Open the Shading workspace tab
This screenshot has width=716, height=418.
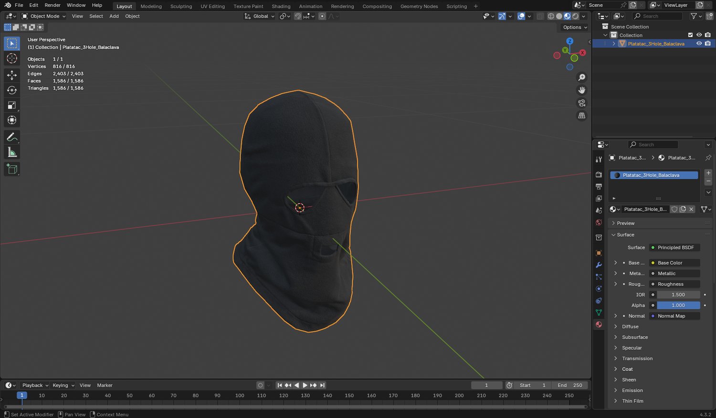pyautogui.click(x=281, y=6)
